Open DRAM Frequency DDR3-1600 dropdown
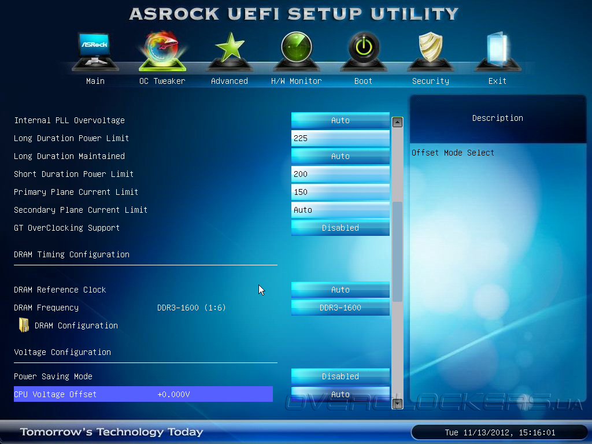The image size is (592, 444). 341,308
